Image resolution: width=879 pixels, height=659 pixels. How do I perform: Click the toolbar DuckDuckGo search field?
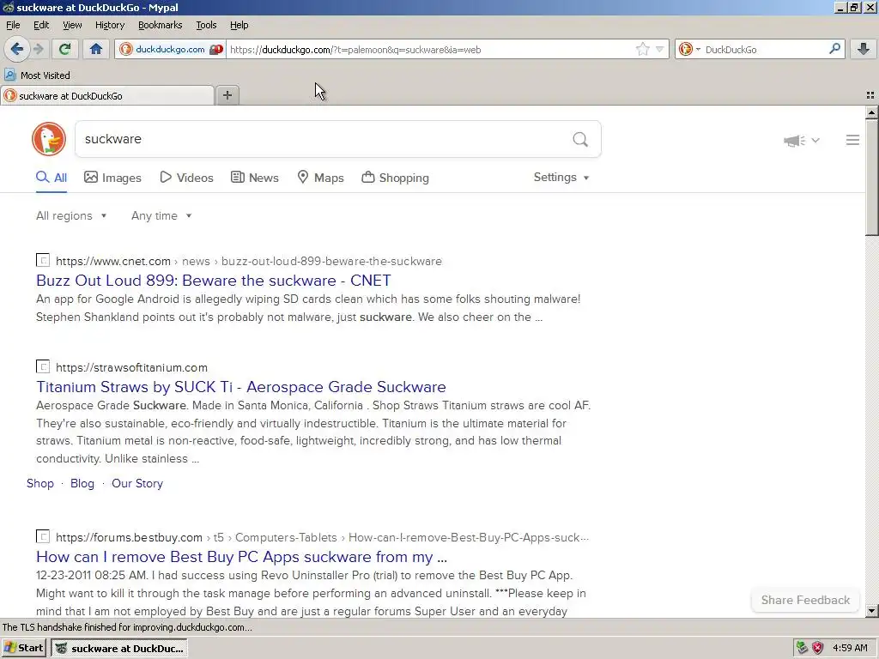point(765,49)
